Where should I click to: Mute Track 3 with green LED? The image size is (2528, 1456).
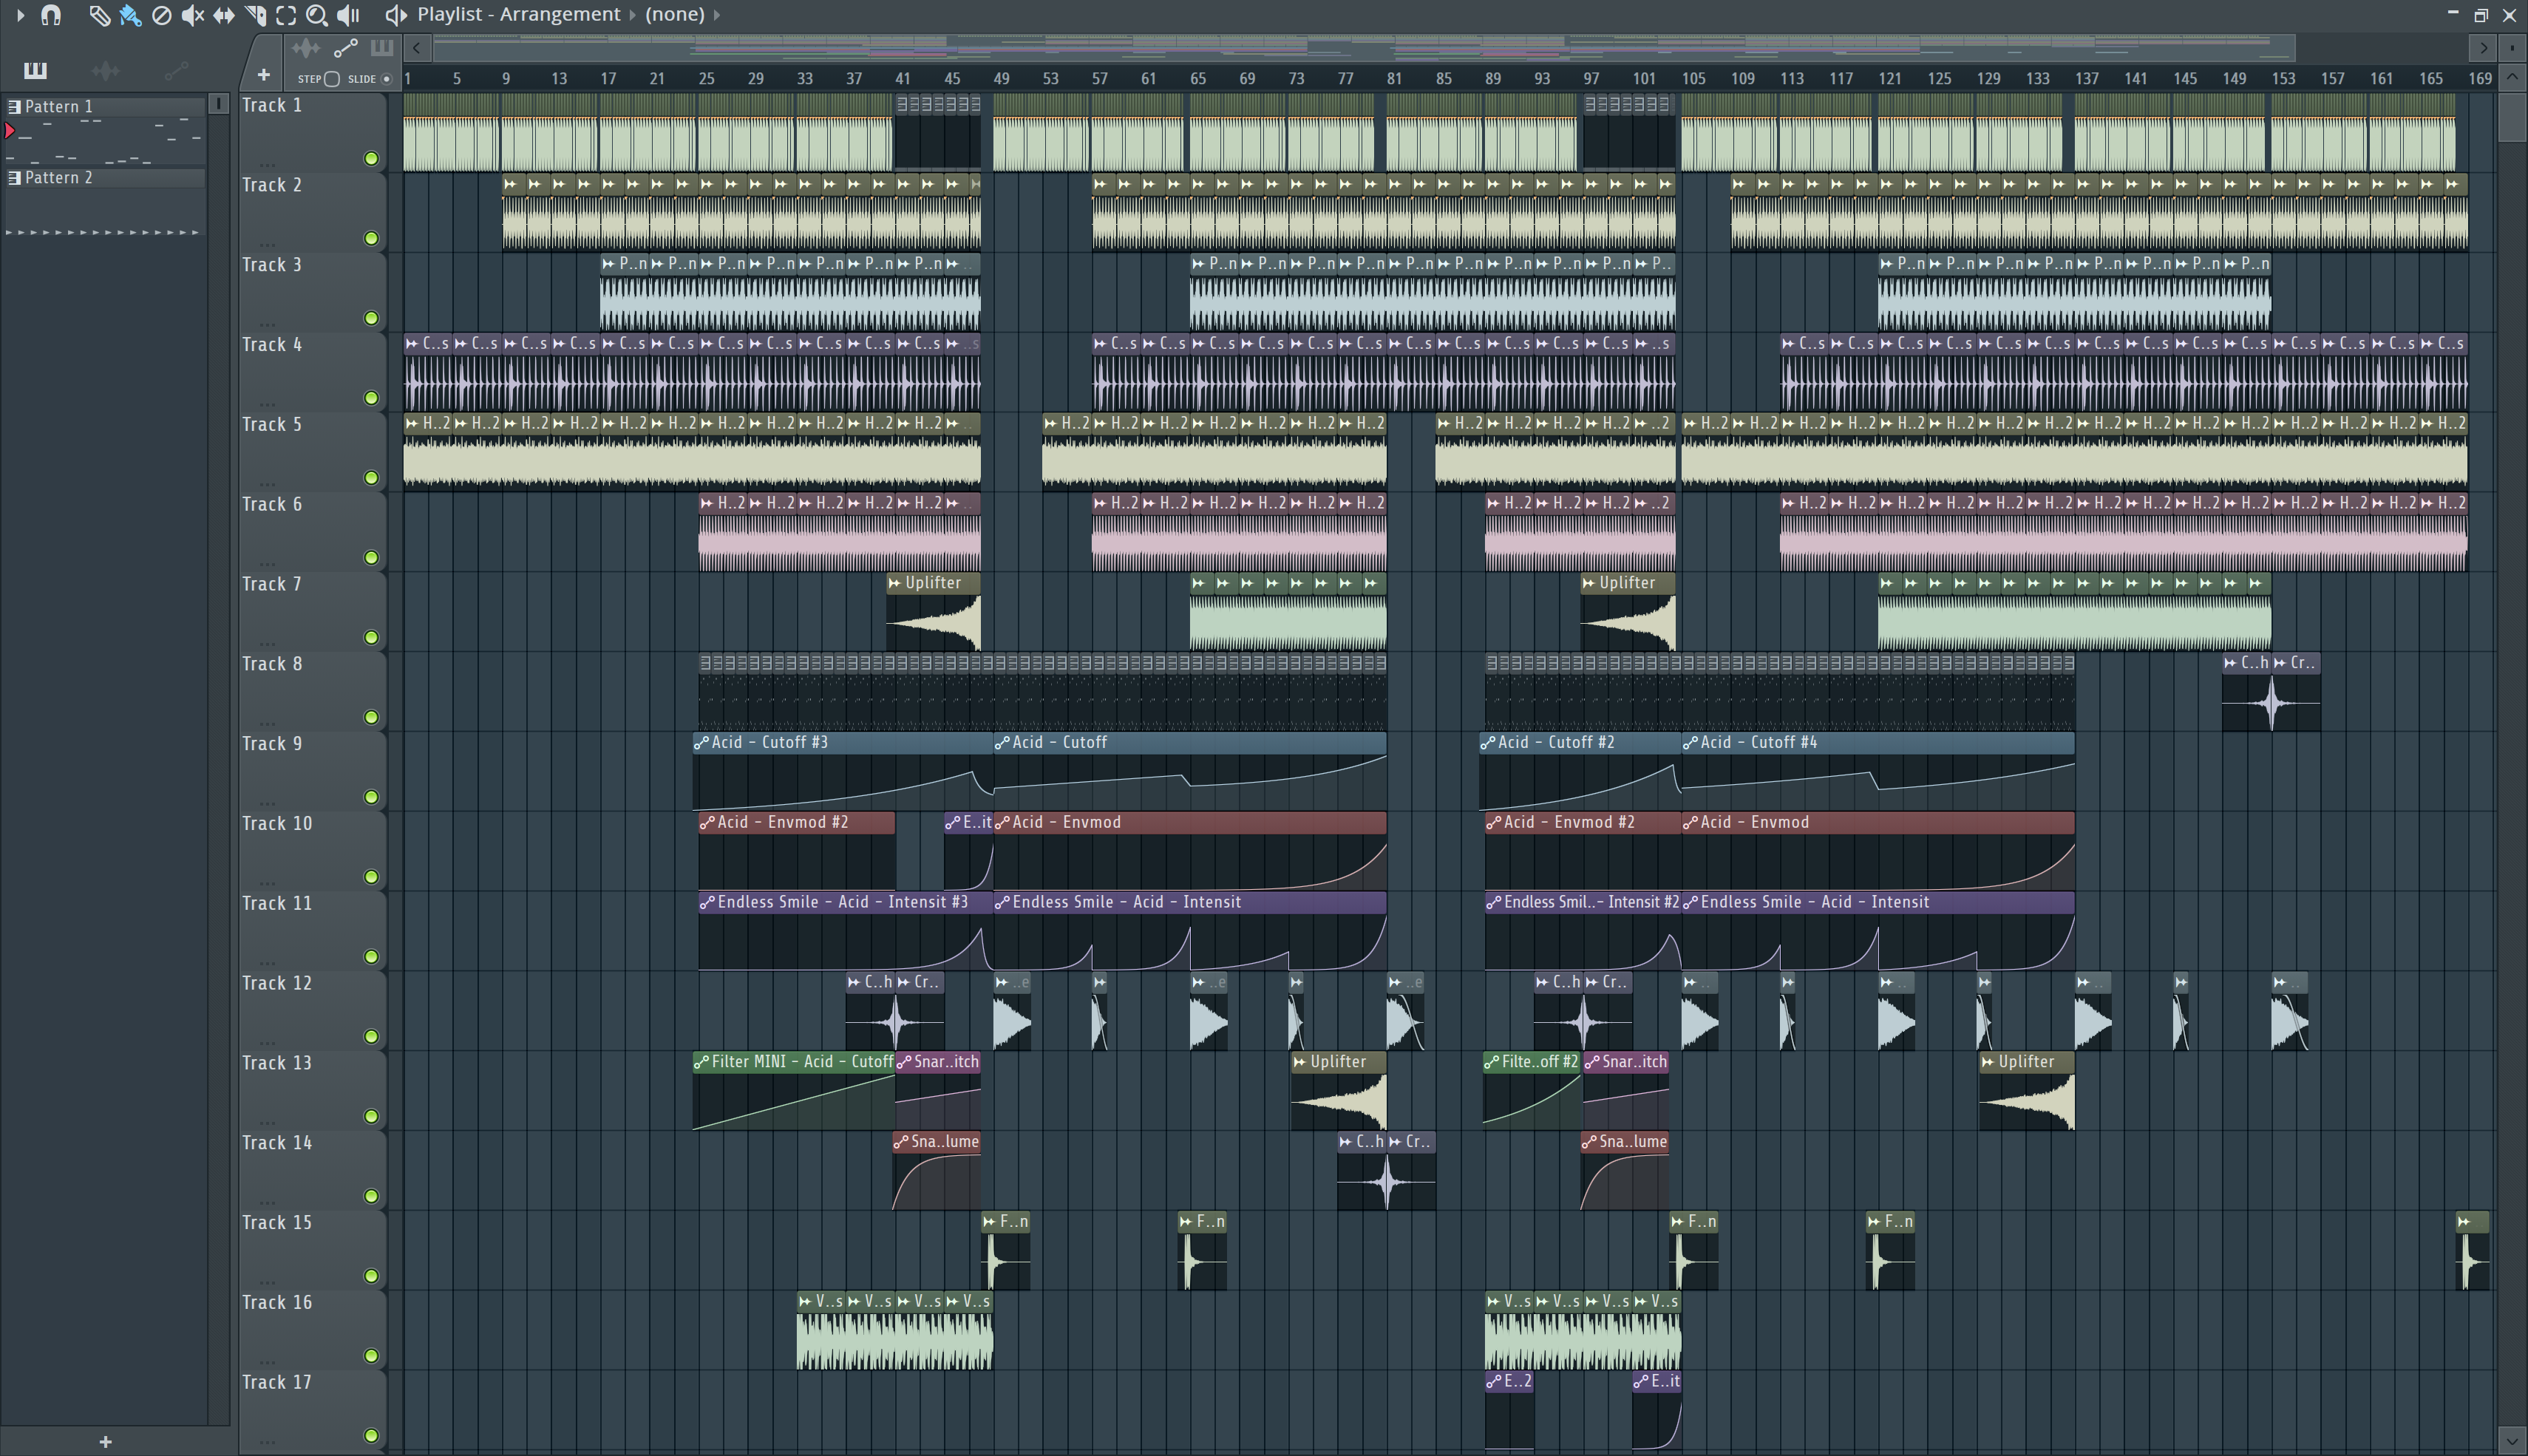(x=371, y=318)
